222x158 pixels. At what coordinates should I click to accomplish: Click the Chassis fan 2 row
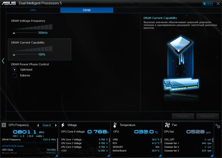coord(188,147)
